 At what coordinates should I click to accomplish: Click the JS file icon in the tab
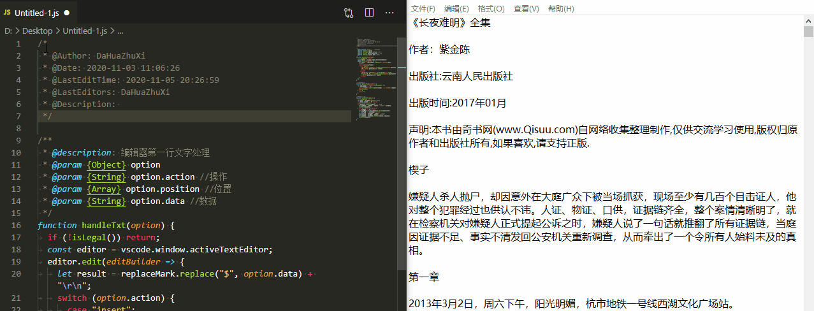click(x=7, y=12)
